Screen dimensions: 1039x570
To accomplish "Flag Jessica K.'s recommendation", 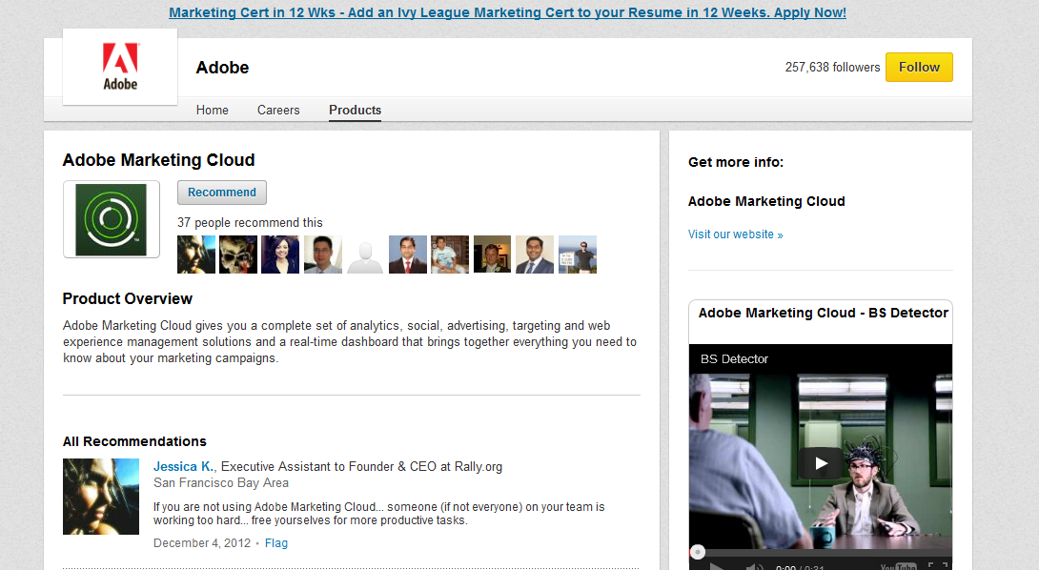I will coord(276,543).
